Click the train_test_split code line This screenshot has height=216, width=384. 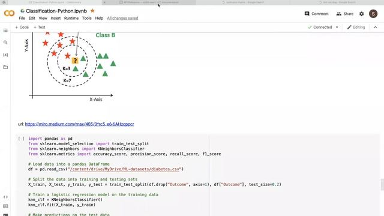pyautogui.click(x=155, y=184)
